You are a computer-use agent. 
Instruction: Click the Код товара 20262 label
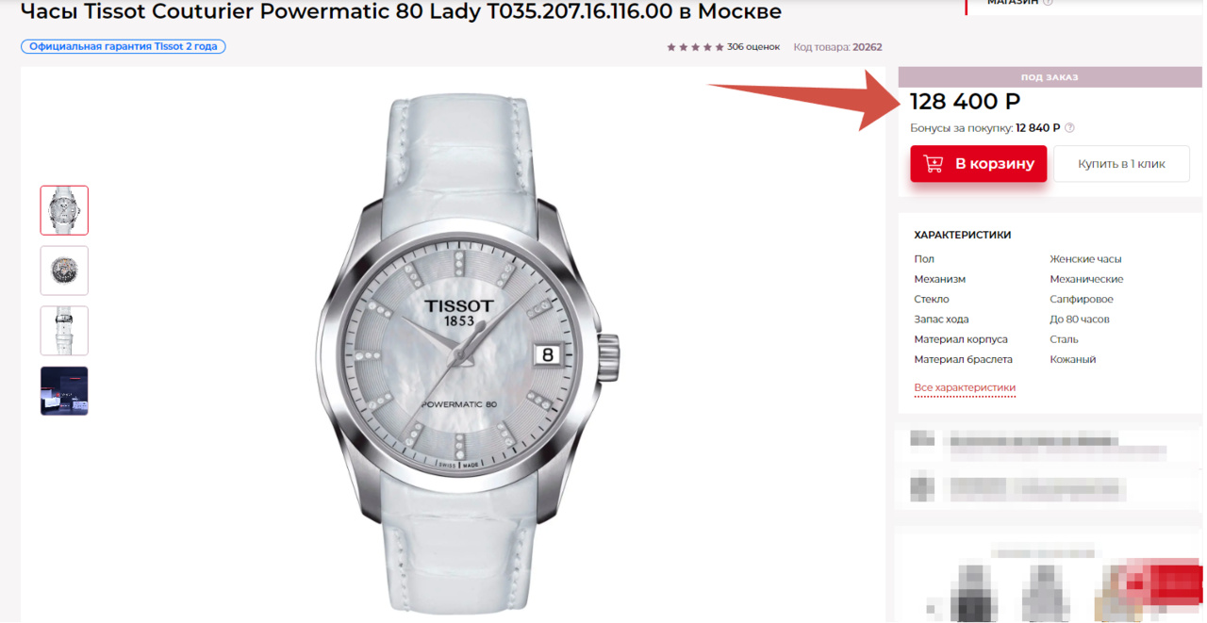[837, 47]
